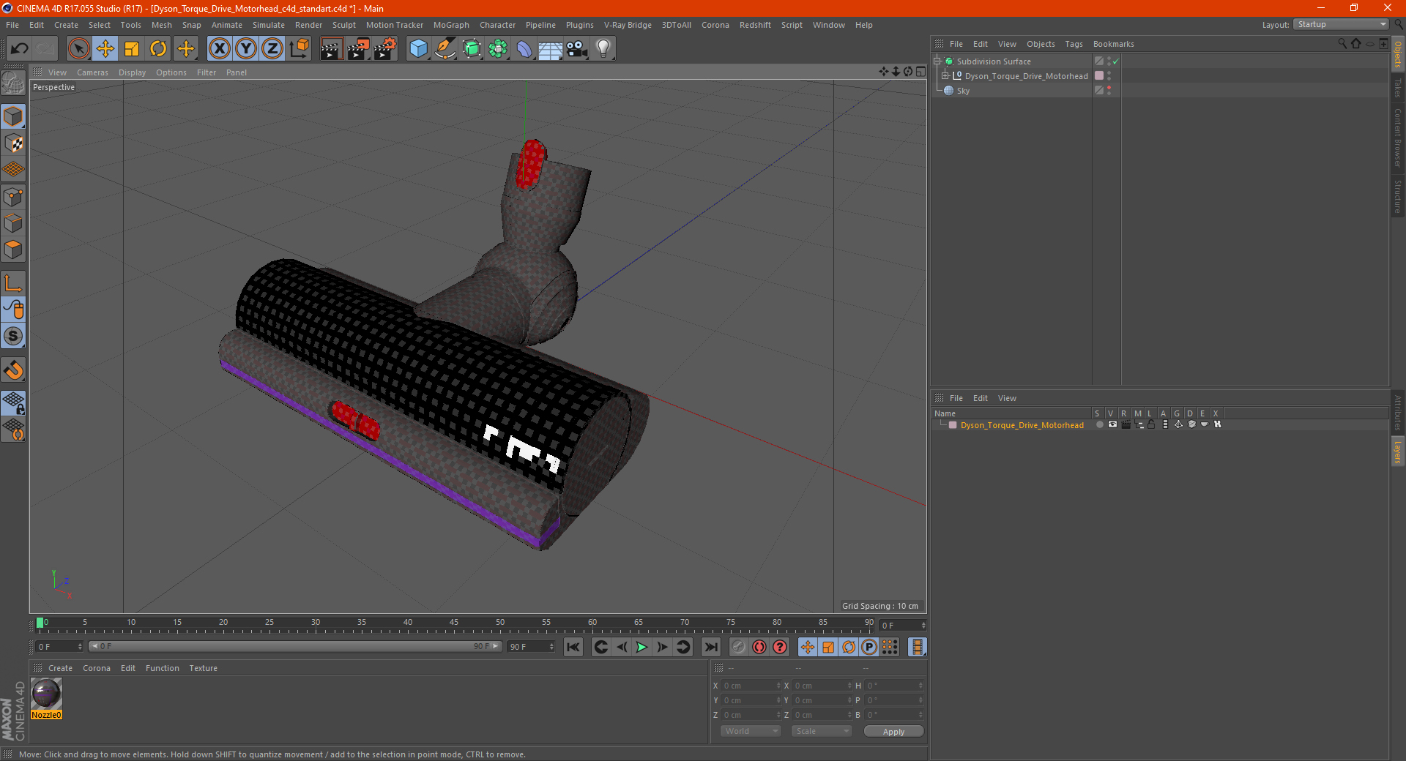Toggle layer visibility for Dyson_Torque_Drive_Motorhead
The height and width of the screenshot is (761, 1406).
(x=1112, y=424)
